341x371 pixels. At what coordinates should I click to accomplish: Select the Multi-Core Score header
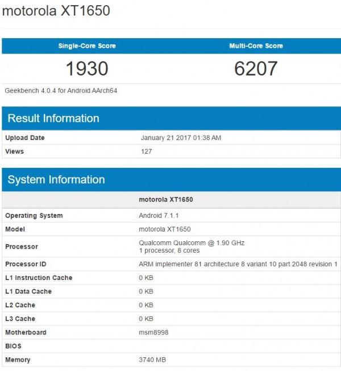(256, 46)
